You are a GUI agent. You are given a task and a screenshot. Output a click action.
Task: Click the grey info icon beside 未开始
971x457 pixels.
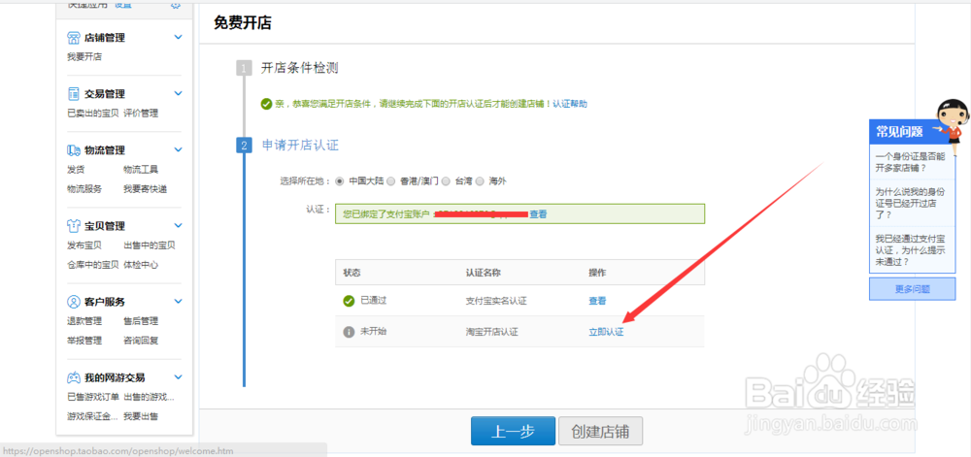coord(349,332)
